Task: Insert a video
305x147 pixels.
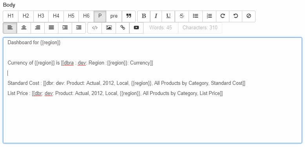Action: click(136, 28)
